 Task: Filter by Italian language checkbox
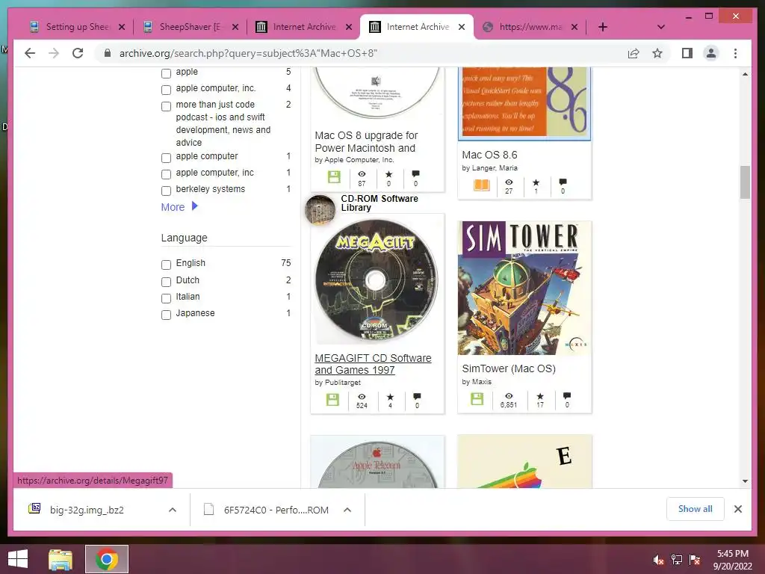[x=166, y=297]
